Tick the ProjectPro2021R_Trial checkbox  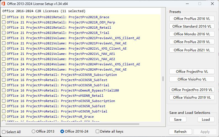(4, 33)
